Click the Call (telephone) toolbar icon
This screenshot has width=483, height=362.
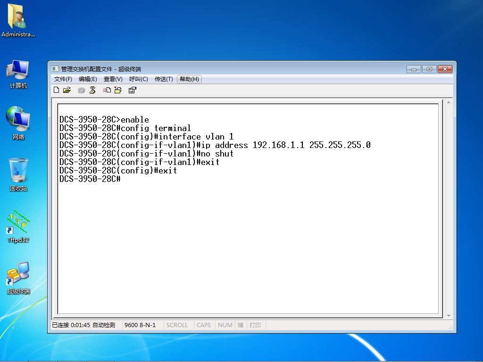click(x=81, y=90)
